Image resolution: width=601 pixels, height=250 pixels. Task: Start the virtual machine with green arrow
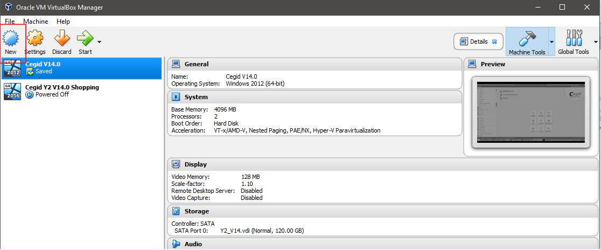click(x=85, y=38)
